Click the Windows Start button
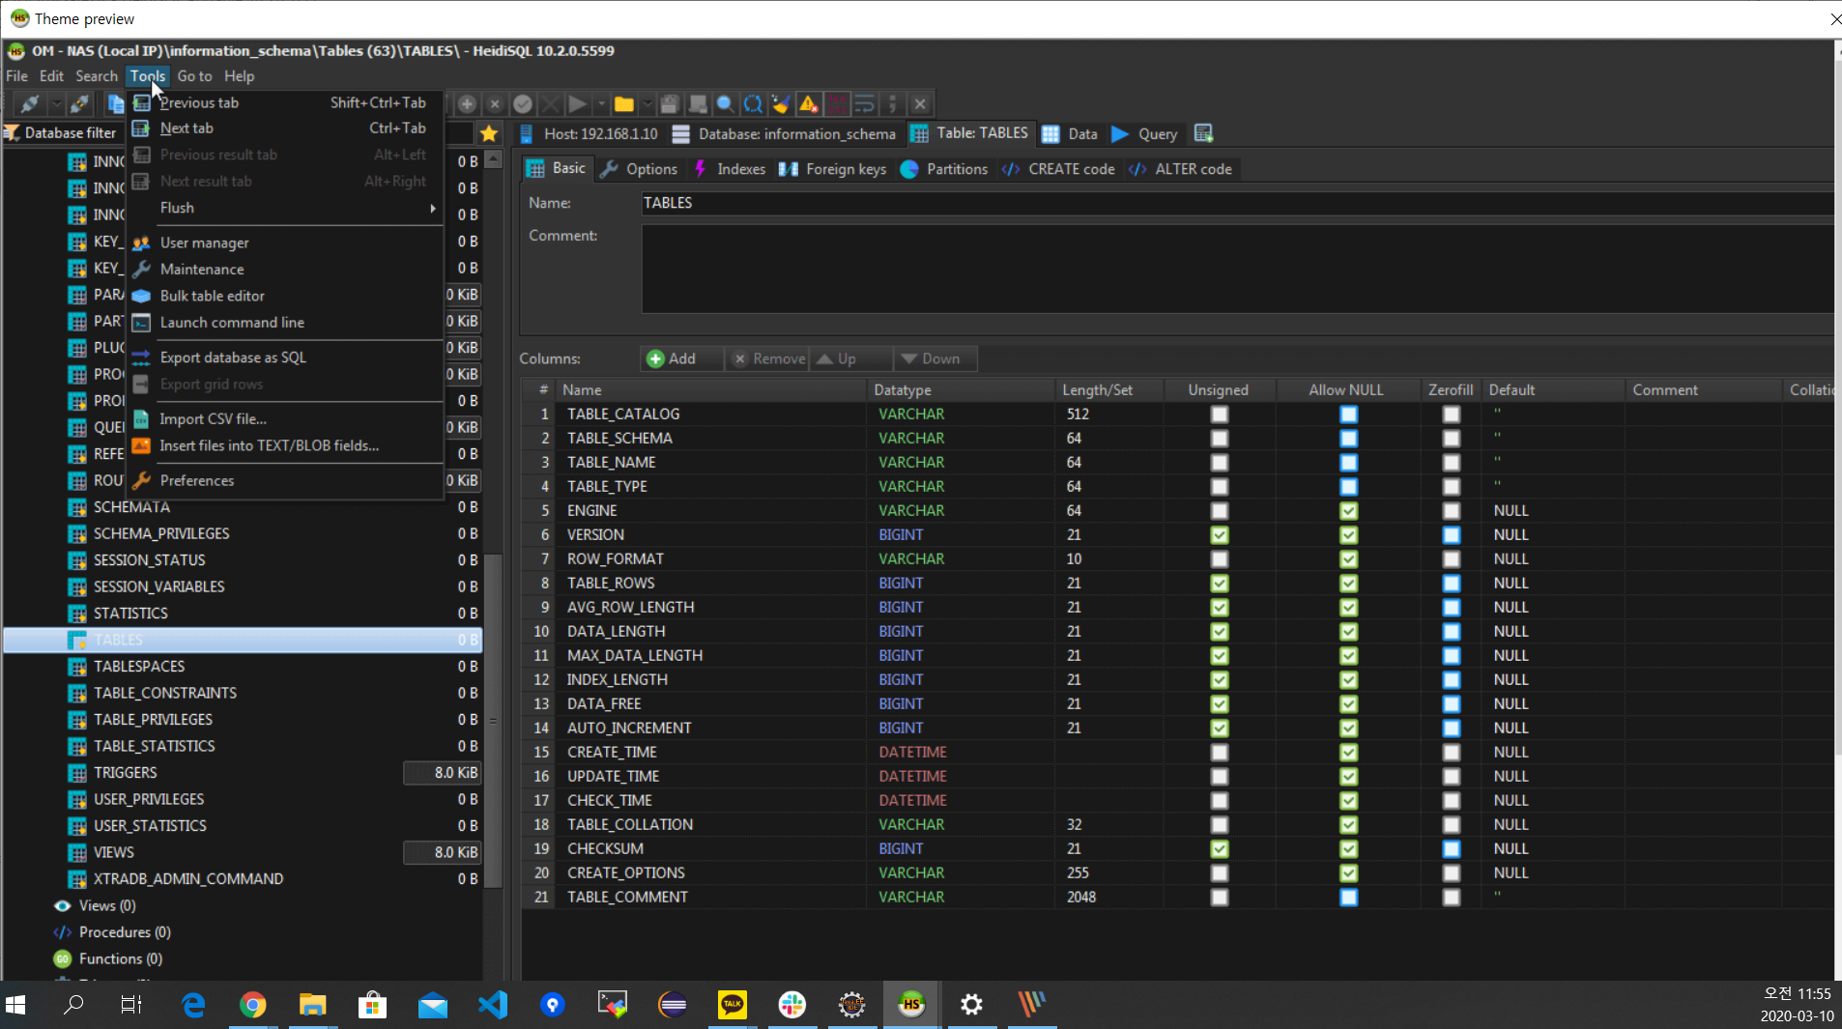The image size is (1842, 1029). point(15,1005)
